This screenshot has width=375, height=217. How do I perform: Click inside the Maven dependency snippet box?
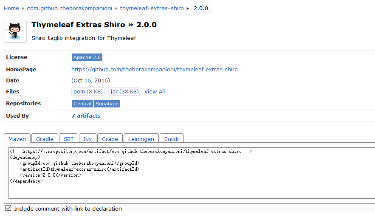[192, 173]
